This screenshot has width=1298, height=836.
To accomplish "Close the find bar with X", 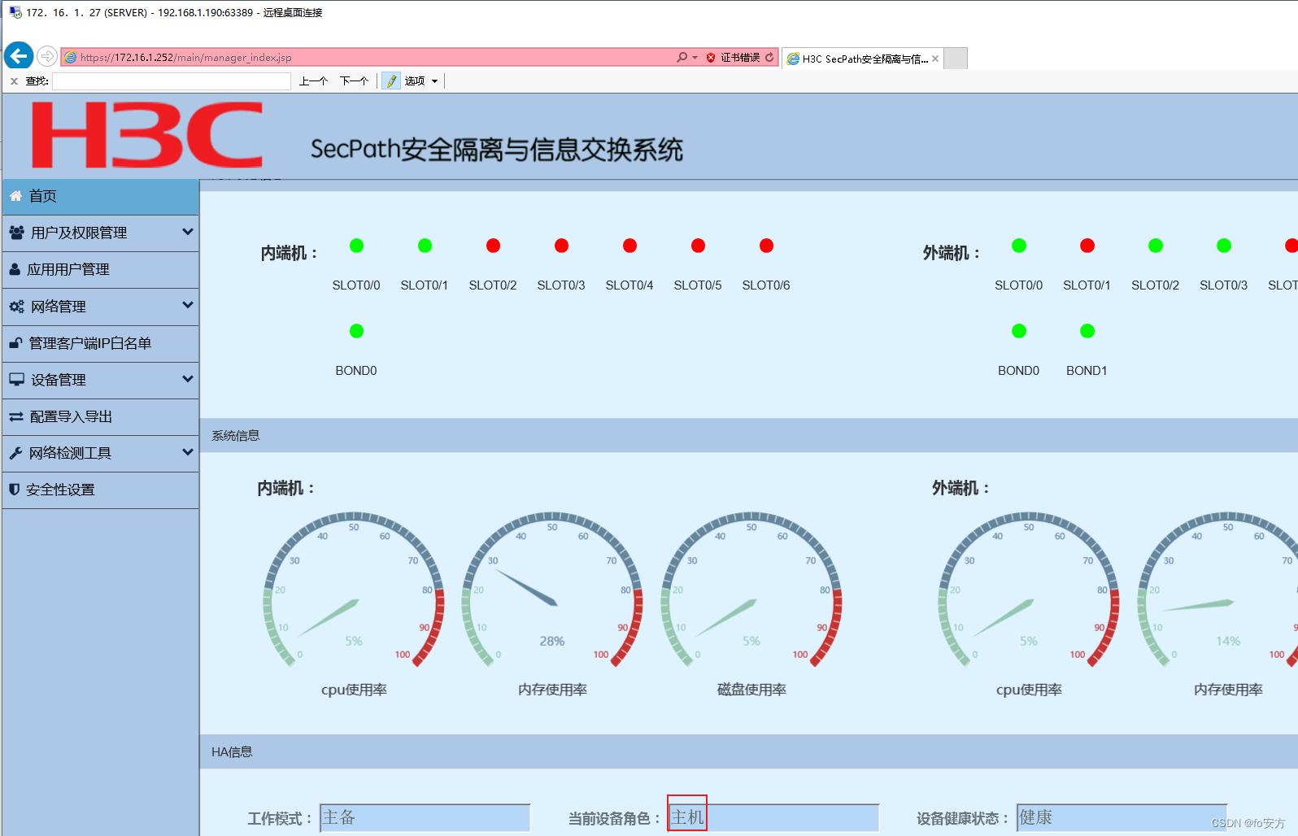I will click(14, 81).
